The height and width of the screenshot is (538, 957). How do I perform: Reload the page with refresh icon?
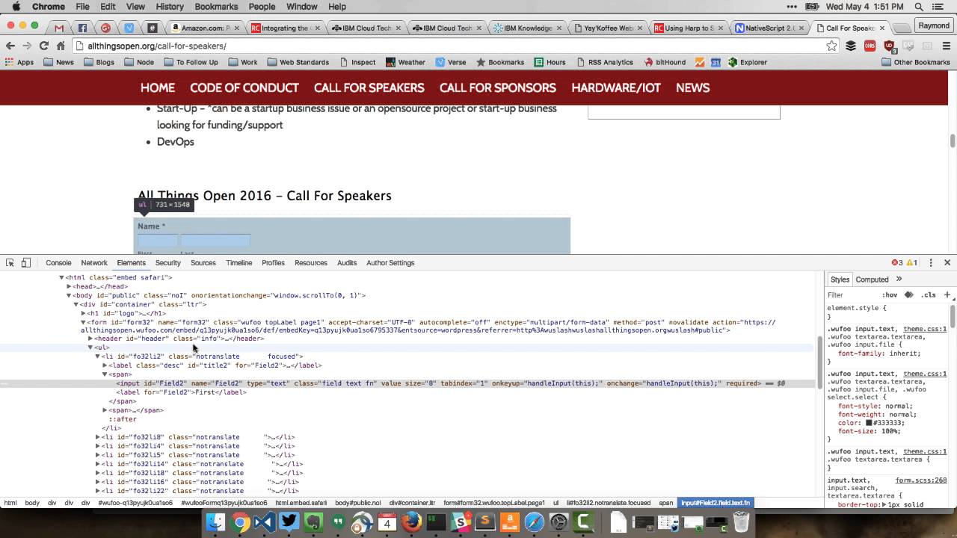click(x=44, y=46)
